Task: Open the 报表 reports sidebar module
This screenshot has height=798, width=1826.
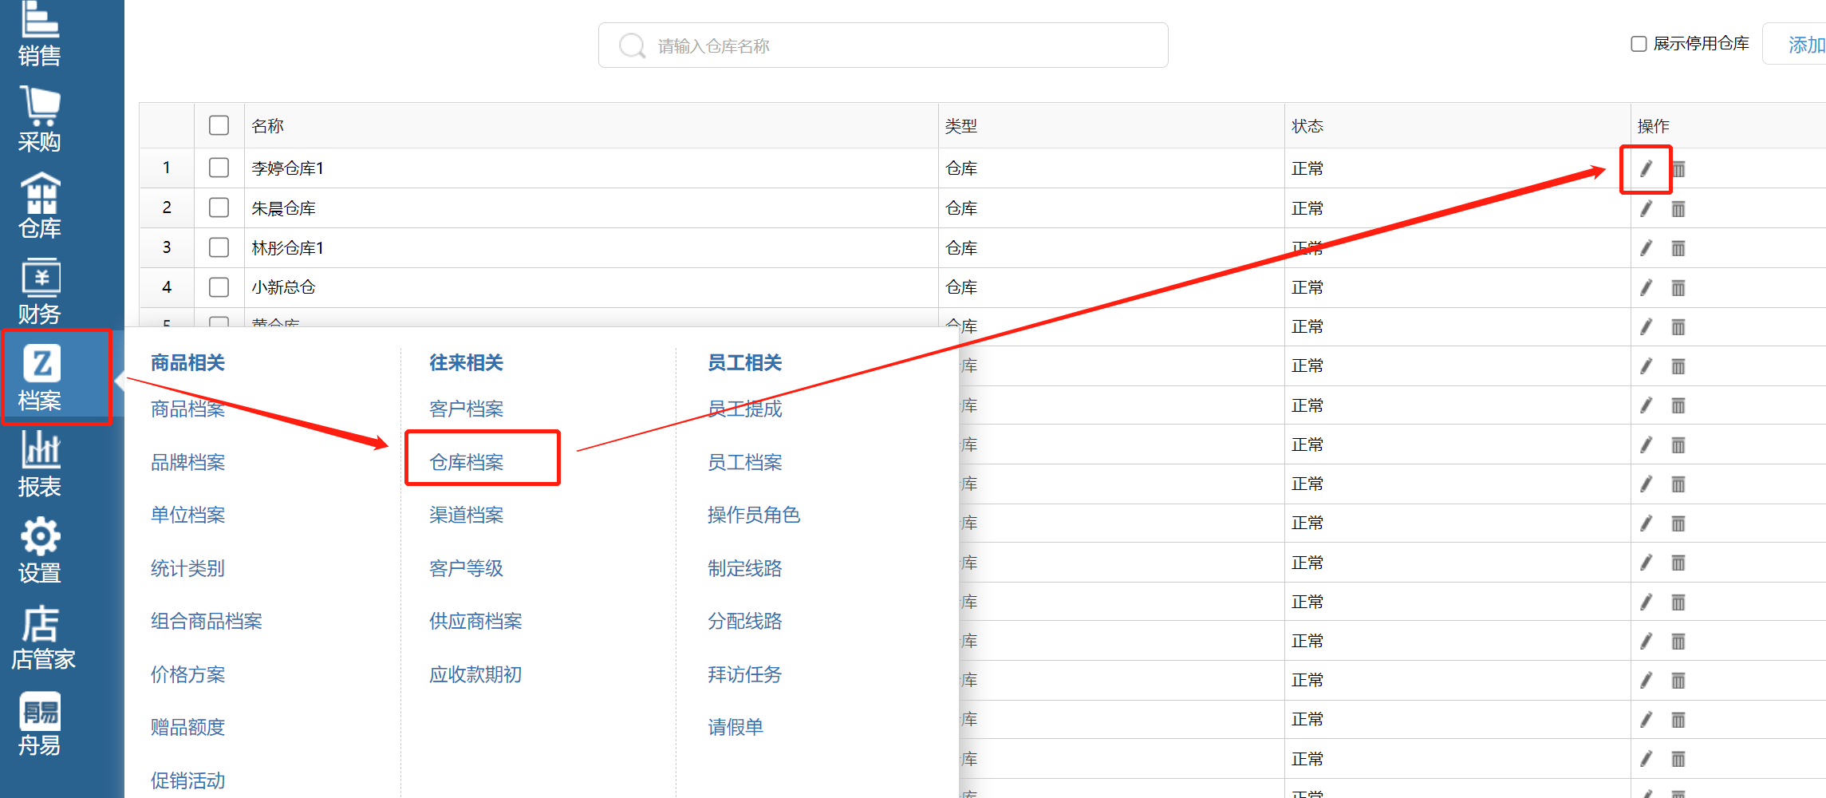Action: pyautogui.click(x=40, y=464)
